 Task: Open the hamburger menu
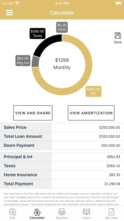pyautogui.click(x=9, y=13)
